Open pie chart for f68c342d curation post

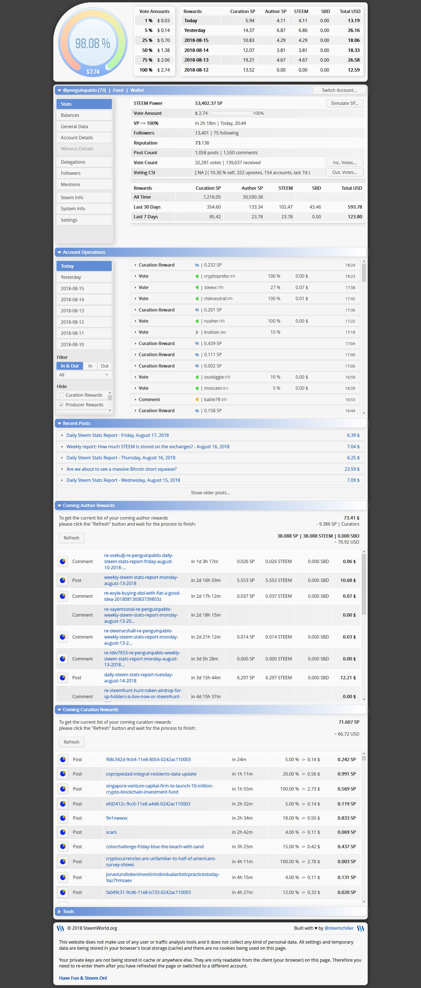click(x=63, y=759)
